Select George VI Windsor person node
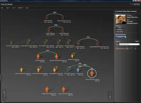The height and width of the screenshot is (103, 141). tap(78, 43)
